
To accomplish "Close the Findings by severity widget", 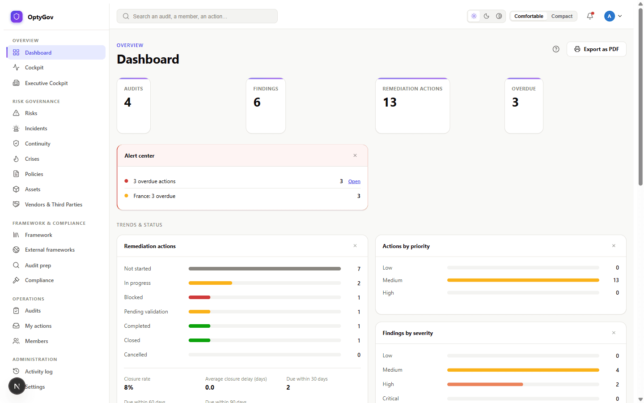I will (x=614, y=333).
